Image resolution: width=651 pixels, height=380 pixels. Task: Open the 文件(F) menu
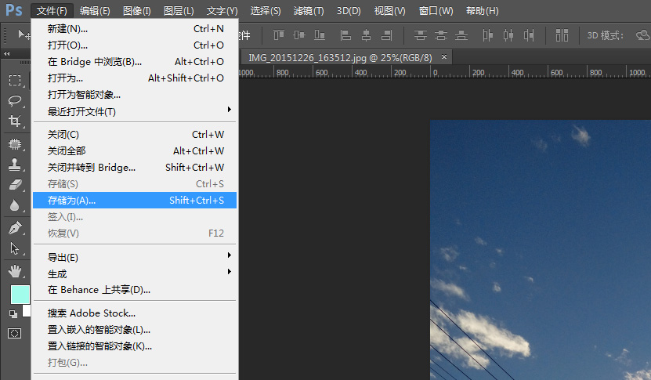[52, 11]
